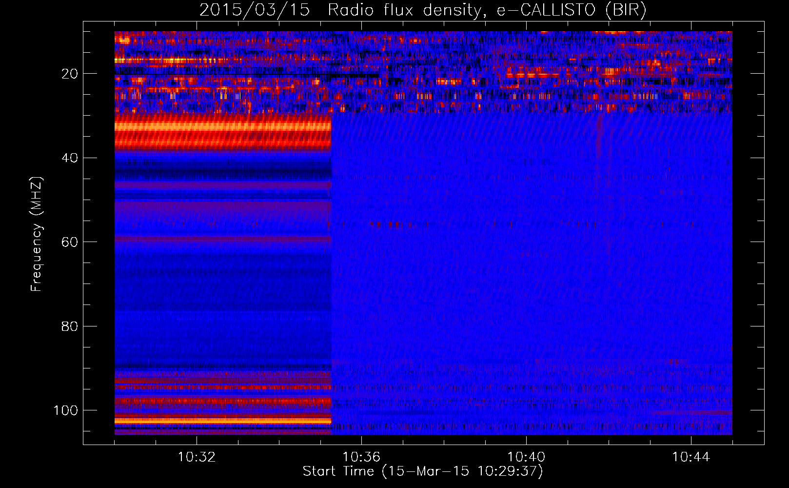This screenshot has height=488, width=789.
Task: Click the time tick label '10:36'
Action: (361, 457)
